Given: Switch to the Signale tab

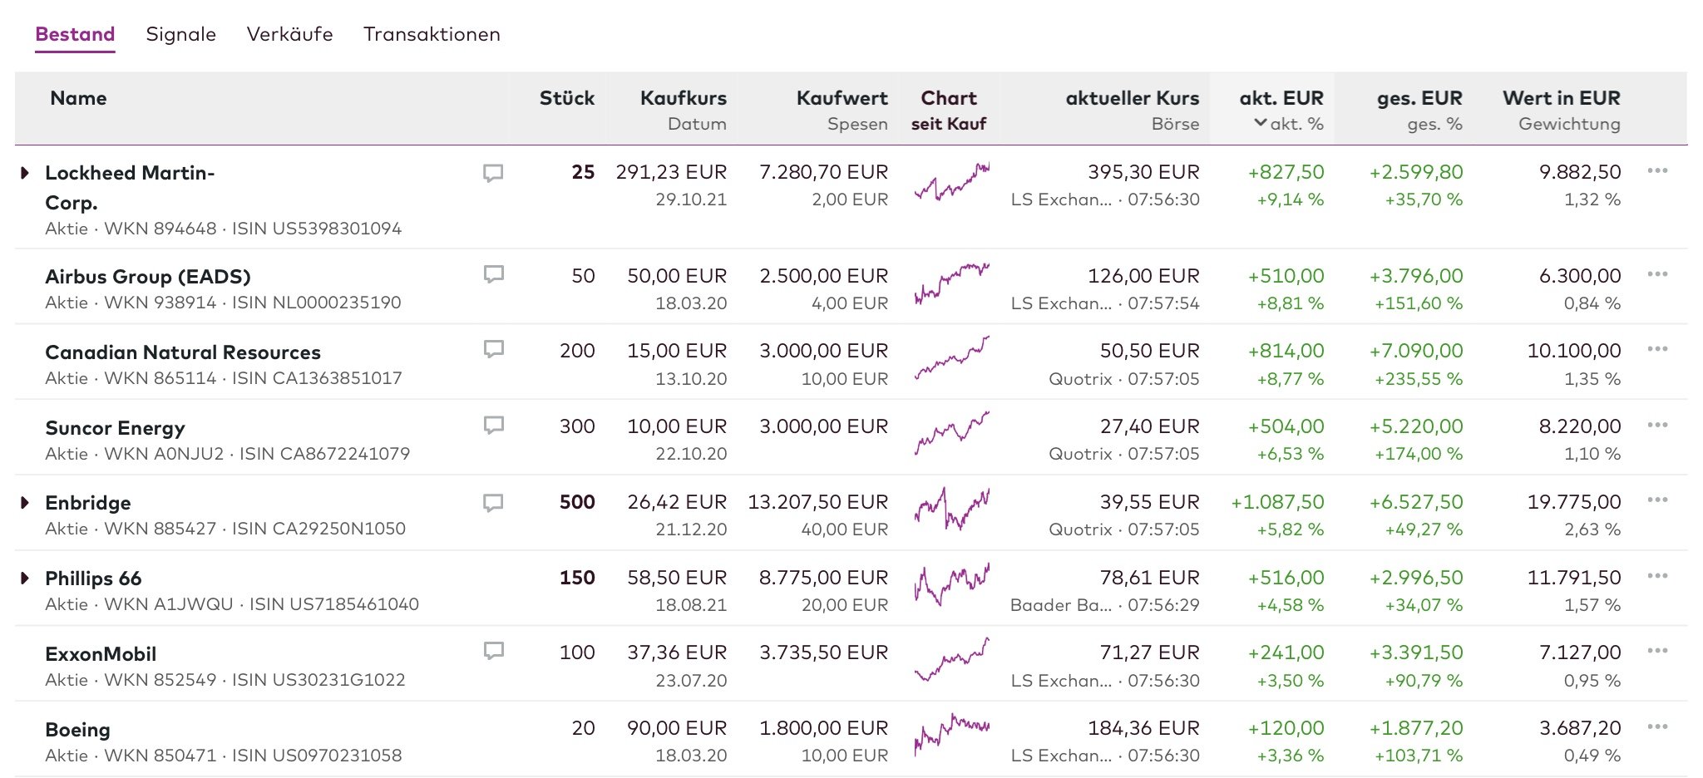Looking at the screenshot, I should (x=180, y=35).
